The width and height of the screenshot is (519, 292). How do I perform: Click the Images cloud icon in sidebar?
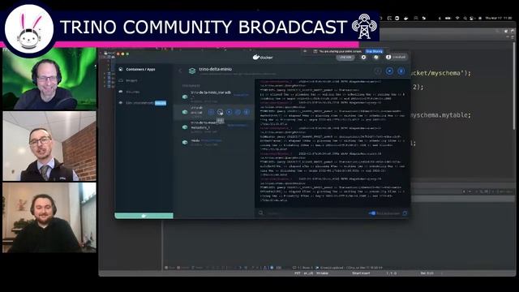coord(121,80)
